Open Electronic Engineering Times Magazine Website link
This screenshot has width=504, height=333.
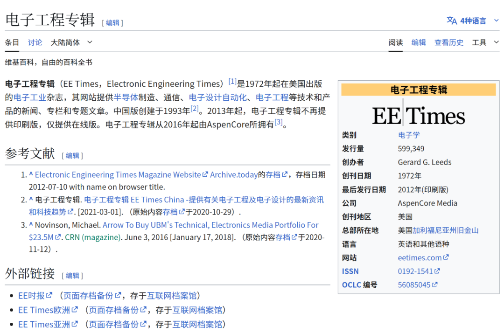click(x=121, y=175)
